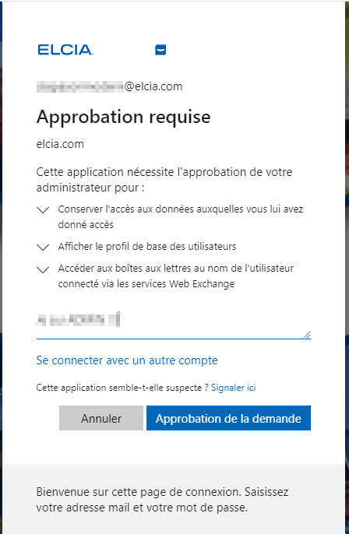This screenshot has height=534, width=349.
Task: Expand the 'Conserver l'accès aux données' permission chevron
Action: (43, 210)
